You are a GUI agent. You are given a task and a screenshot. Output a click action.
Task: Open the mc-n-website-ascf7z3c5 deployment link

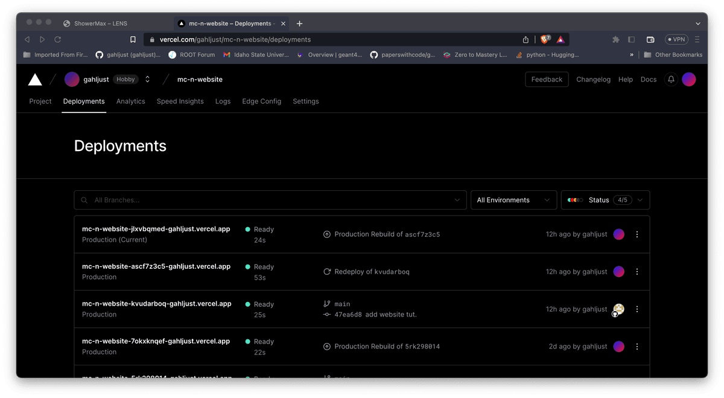(156, 266)
